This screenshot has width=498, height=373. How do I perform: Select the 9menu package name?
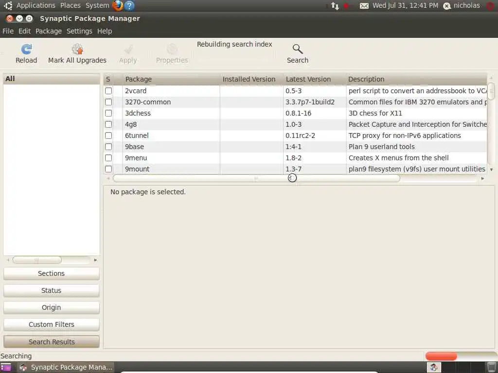[136, 158]
